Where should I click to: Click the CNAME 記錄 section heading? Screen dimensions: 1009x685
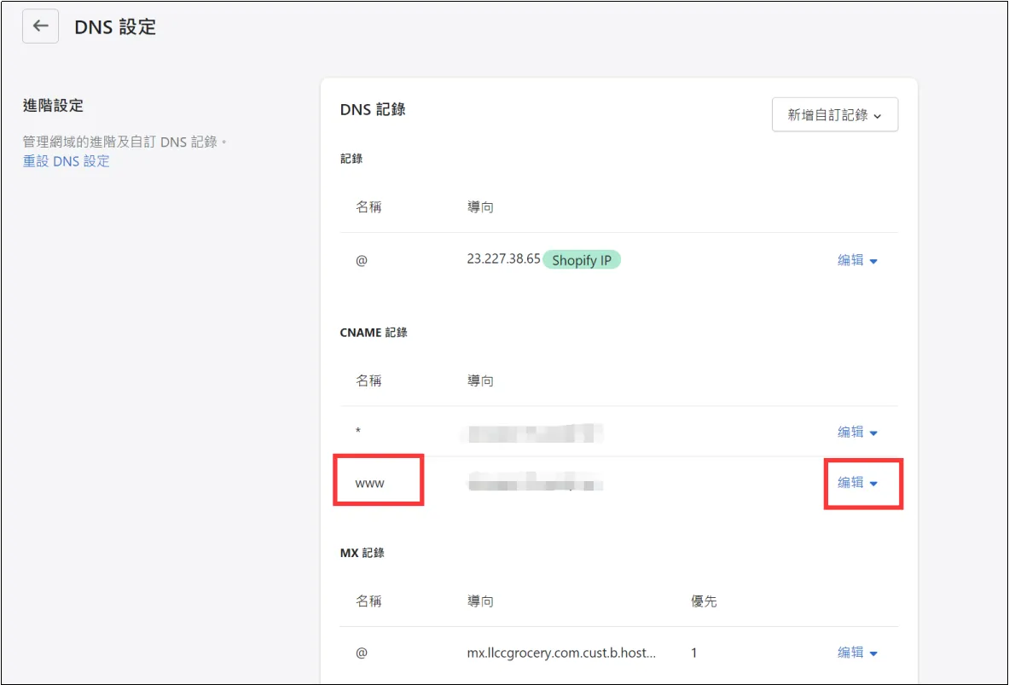click(374, 332)
